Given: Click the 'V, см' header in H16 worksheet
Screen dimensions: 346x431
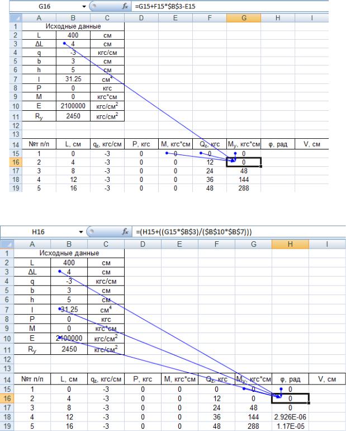Looking at the screenshot, I should coord(327,380).
